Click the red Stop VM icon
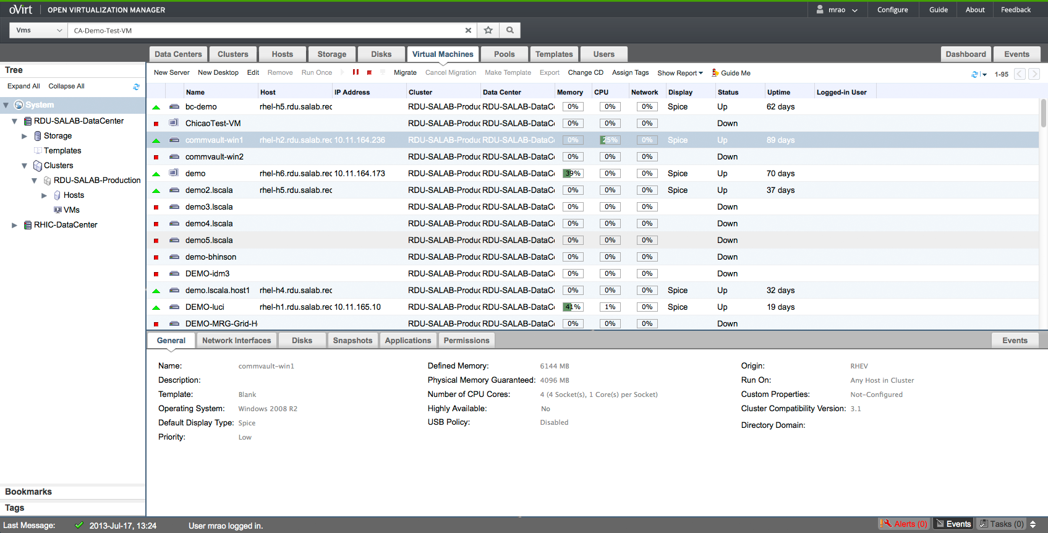This screenshot has width=1048, height=533. click(x=369, y=73)
